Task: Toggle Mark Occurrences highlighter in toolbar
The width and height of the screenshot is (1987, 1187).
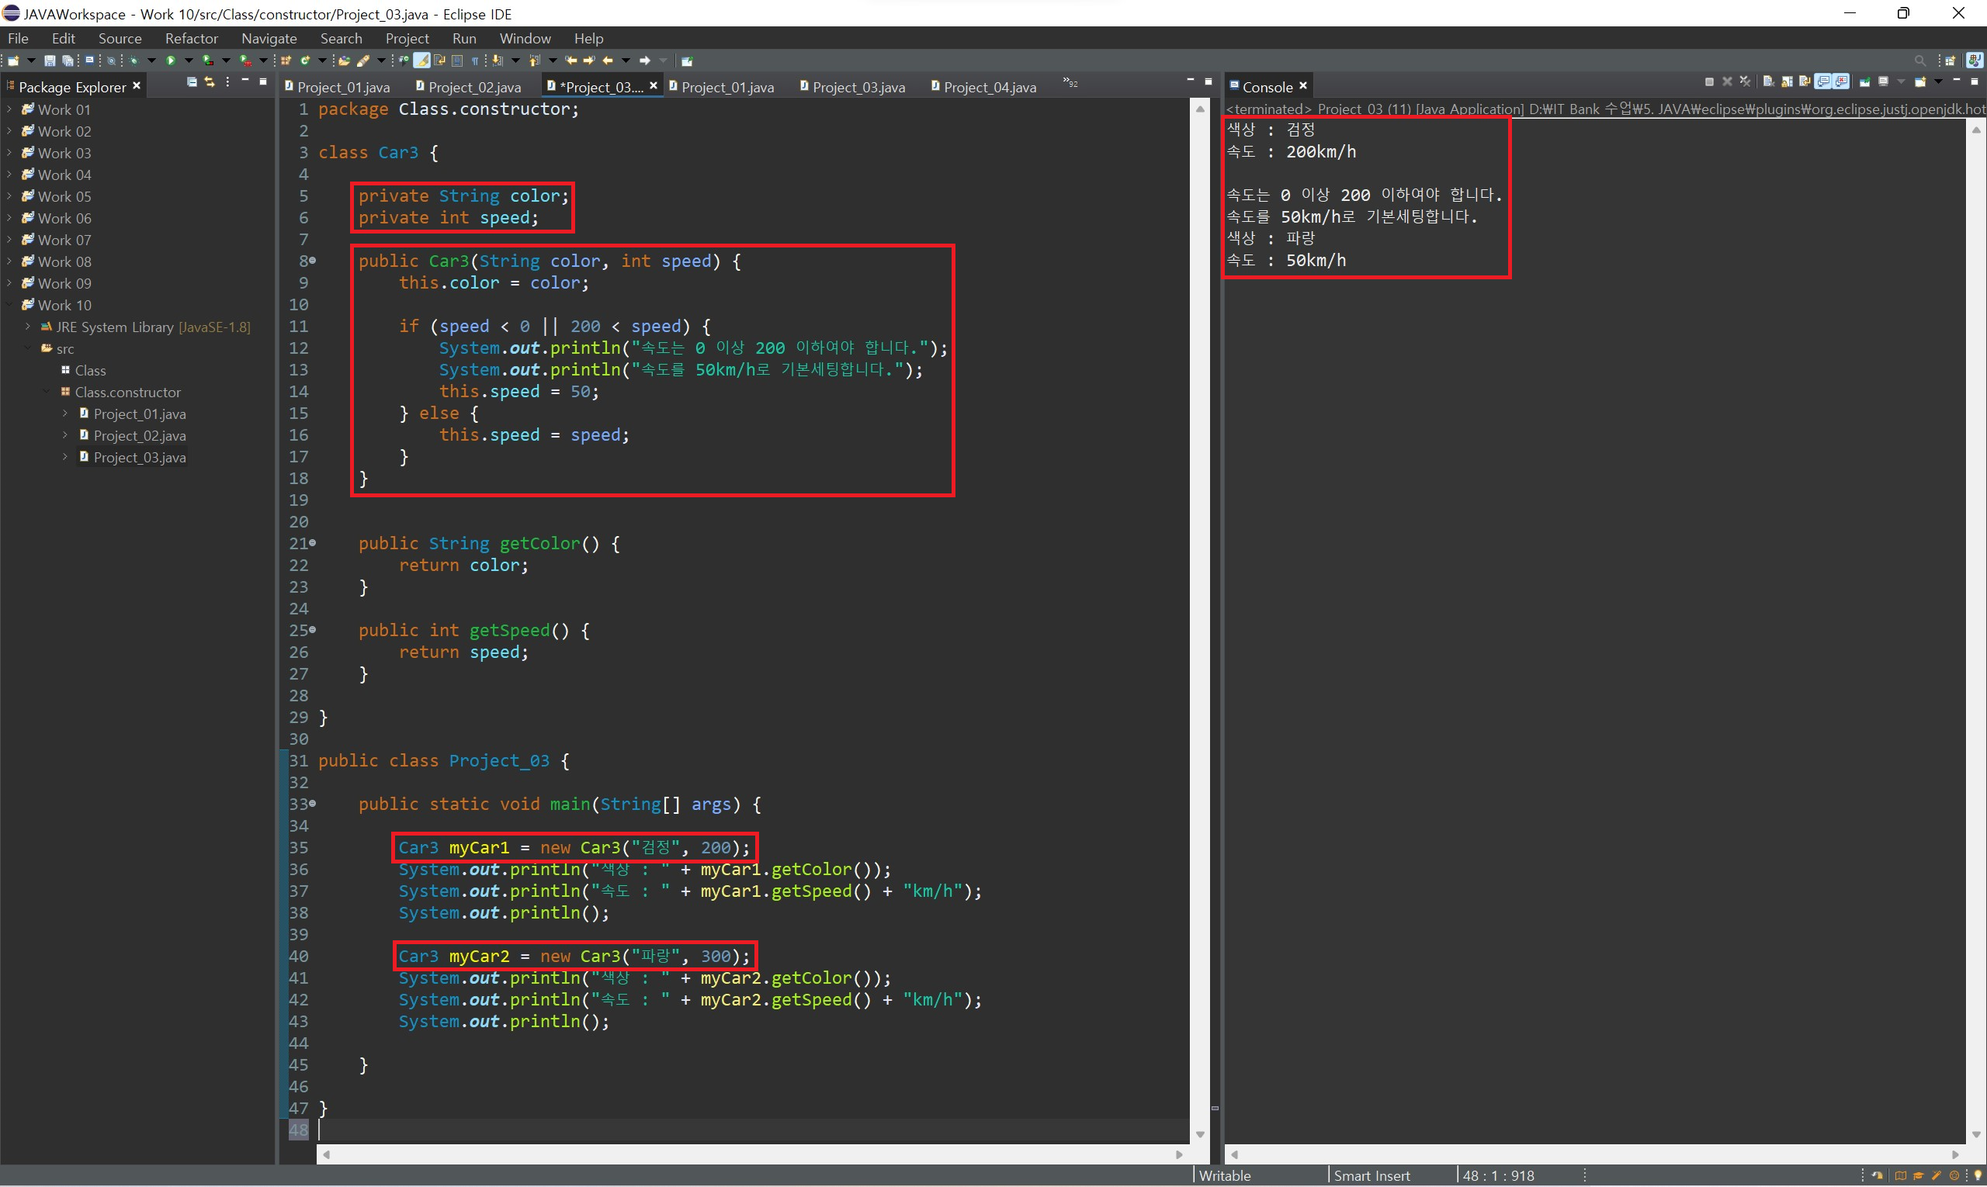Action: click(x=421, y=61)
